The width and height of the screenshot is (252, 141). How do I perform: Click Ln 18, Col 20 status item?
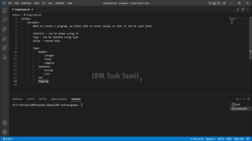click(196, 139)
